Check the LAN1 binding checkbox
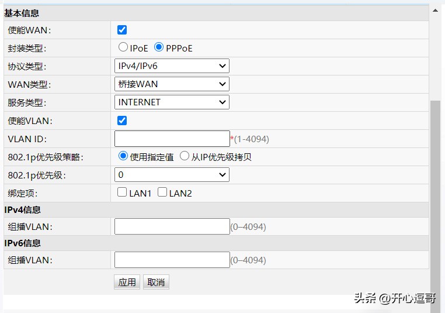Image resolution: width=445 pixels, height=313 pixels. click(122, 192)
